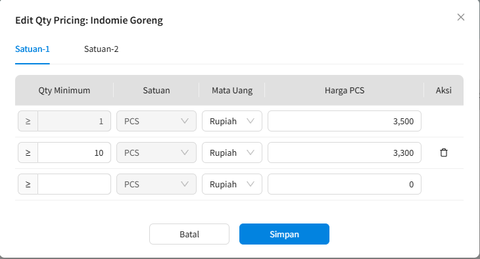Delete the Qty Minimum 10 pricing row
The width and height of the screenshot is (480, 259).
(444, 153)
